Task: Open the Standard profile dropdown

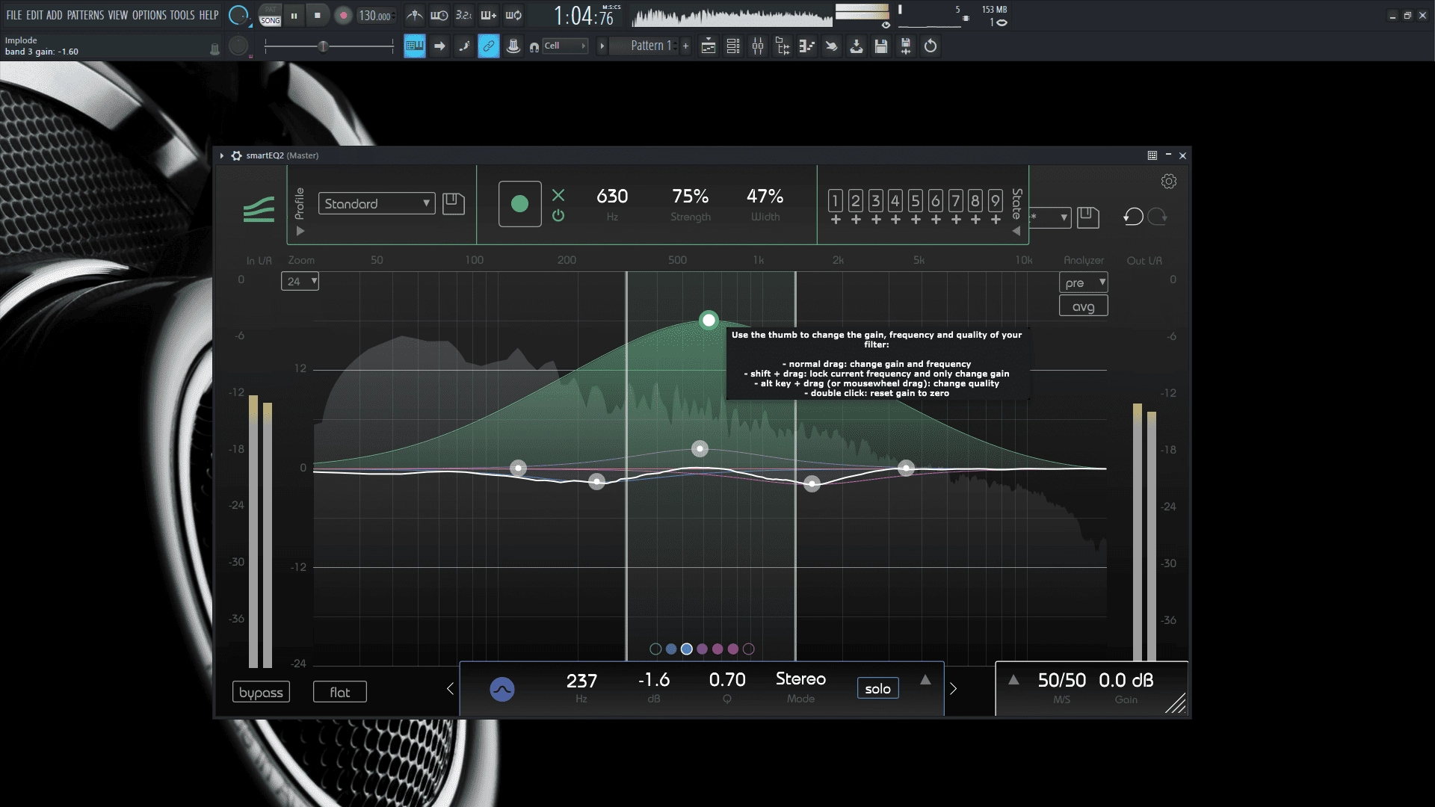Action: click(x=377, y=203)
